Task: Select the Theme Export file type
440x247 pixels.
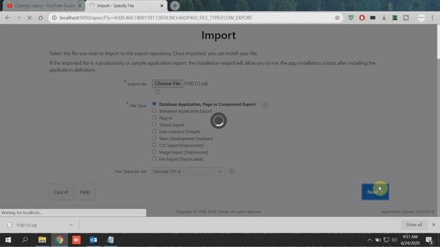Action: tap(154, 124)
